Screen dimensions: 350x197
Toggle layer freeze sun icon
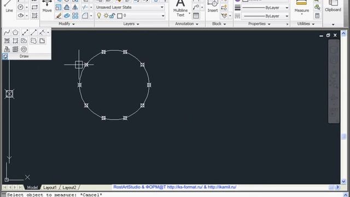(x=106, y=16)
